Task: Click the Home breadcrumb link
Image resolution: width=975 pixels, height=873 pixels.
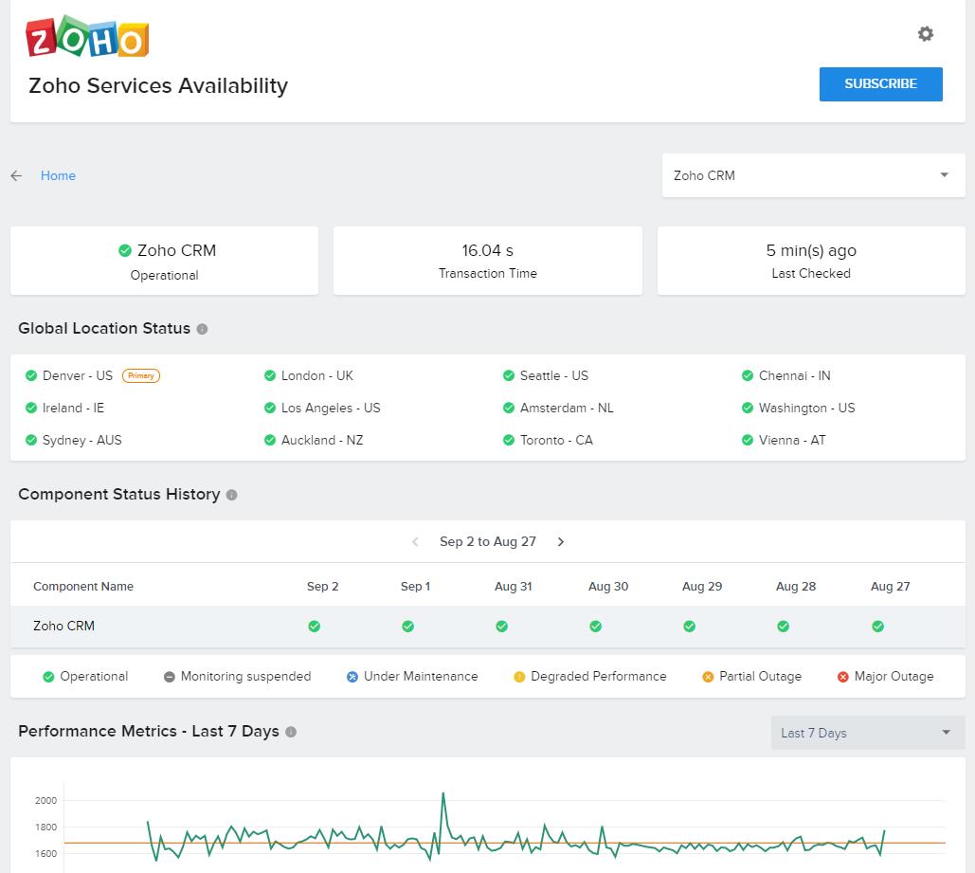Action: pyautogui.click(x=58, y=175)
